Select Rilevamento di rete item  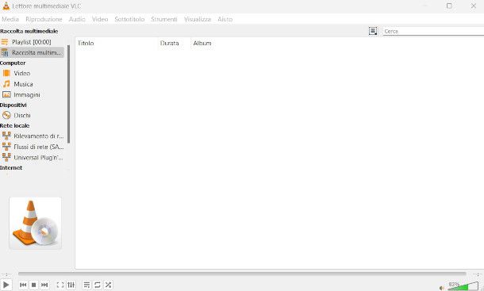pos(32,136)
